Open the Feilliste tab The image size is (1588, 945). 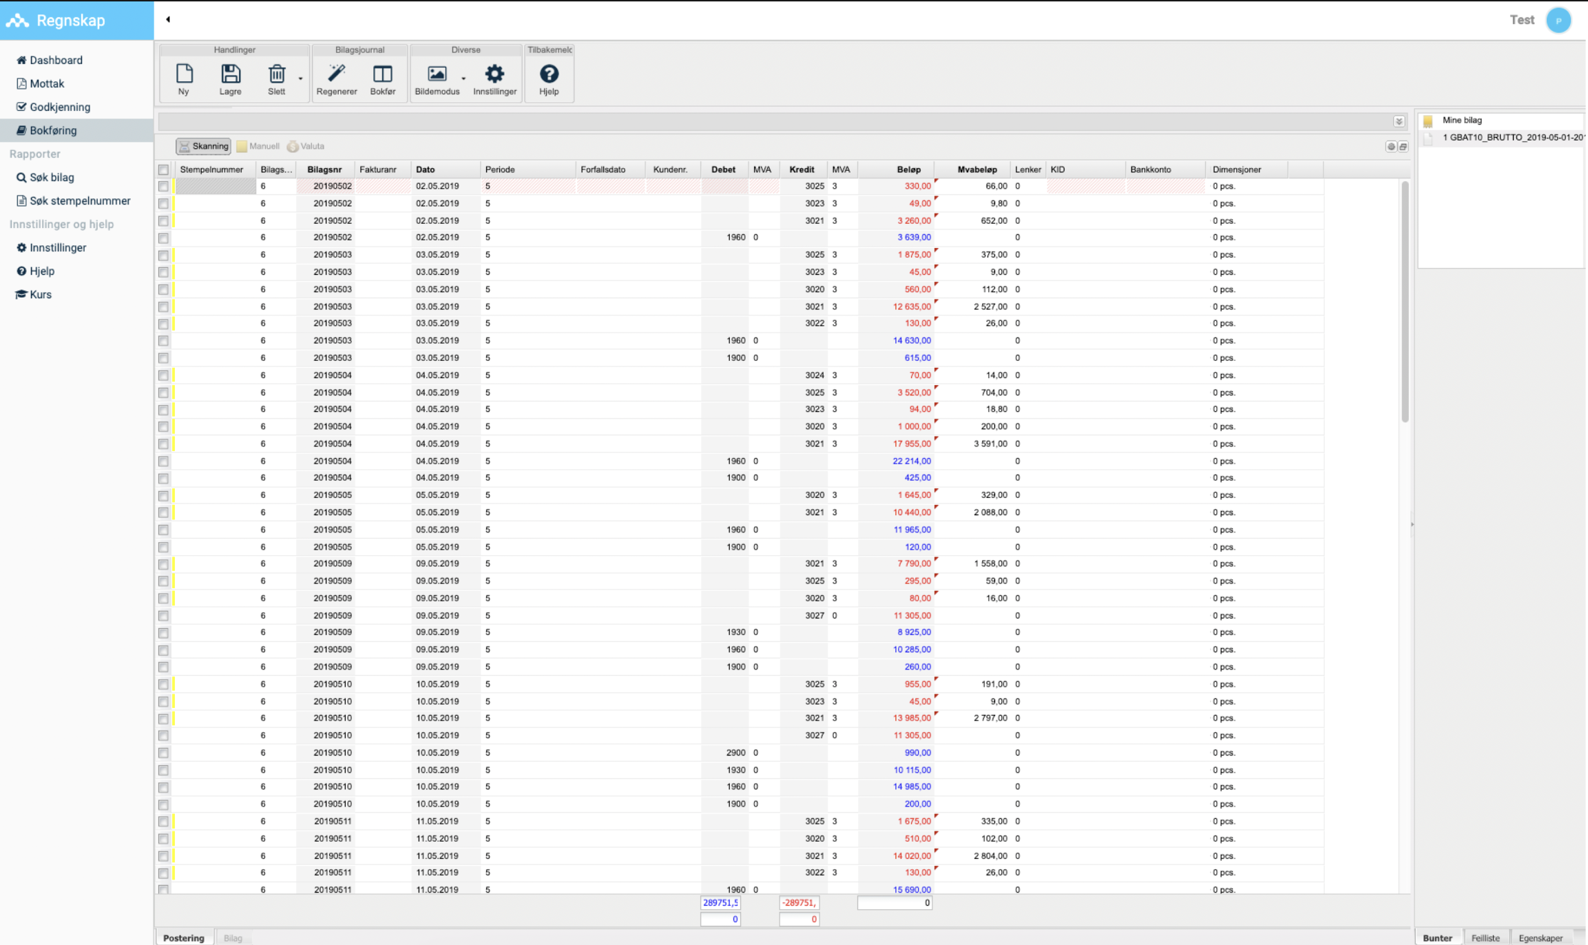1485,937
